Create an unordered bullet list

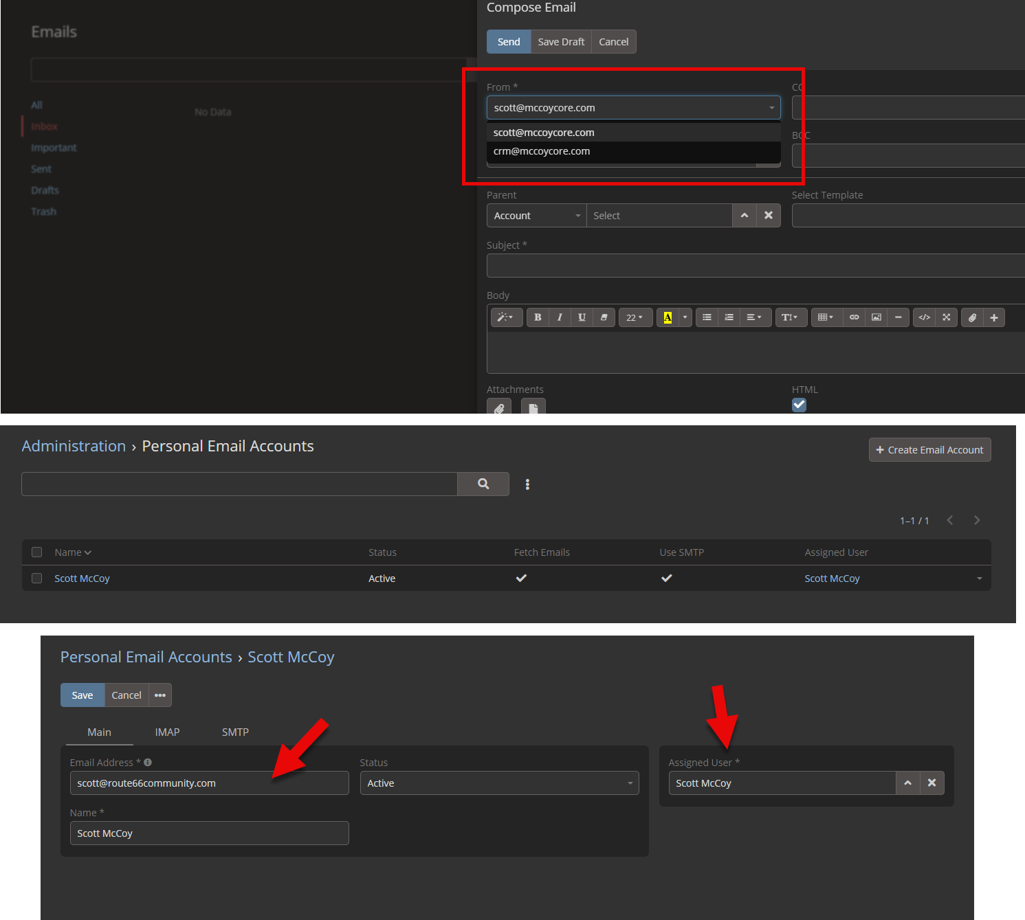707,317
